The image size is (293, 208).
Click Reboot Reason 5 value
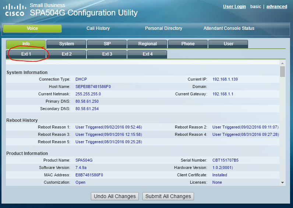pyautogui.click(x=109, y=142)
